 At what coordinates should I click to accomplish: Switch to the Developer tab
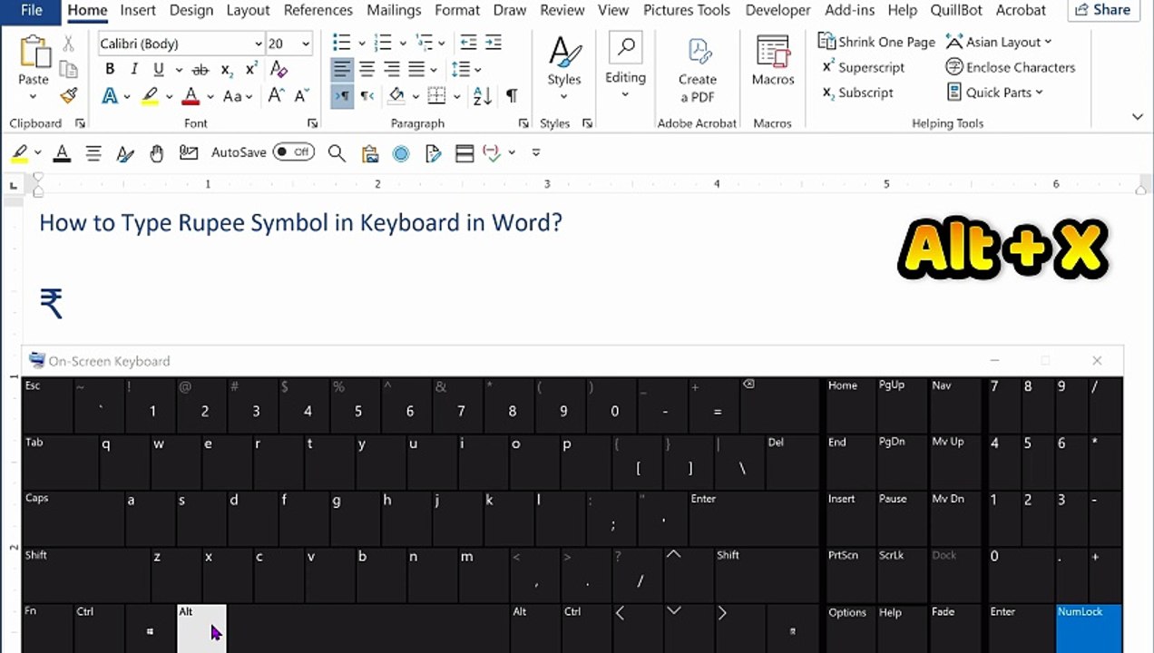[x=777, y=11]
